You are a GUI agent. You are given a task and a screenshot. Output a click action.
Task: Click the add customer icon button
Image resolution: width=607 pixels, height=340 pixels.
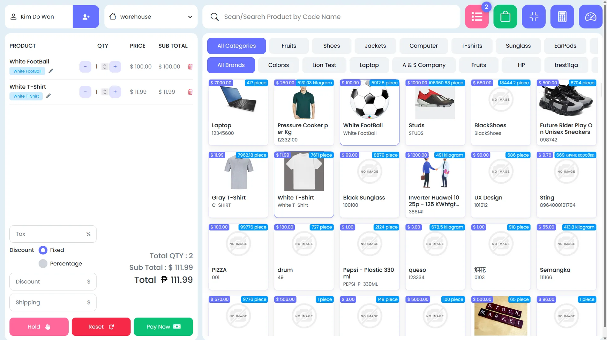[x=86, y=17]
